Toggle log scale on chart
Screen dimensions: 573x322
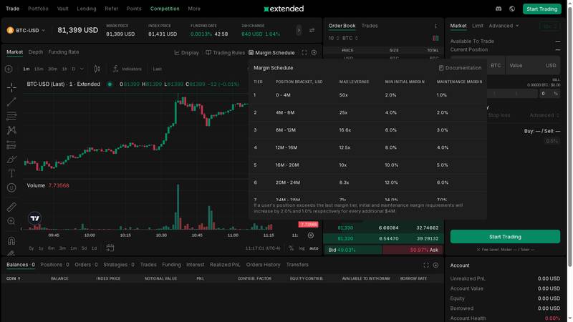(302, 248)
